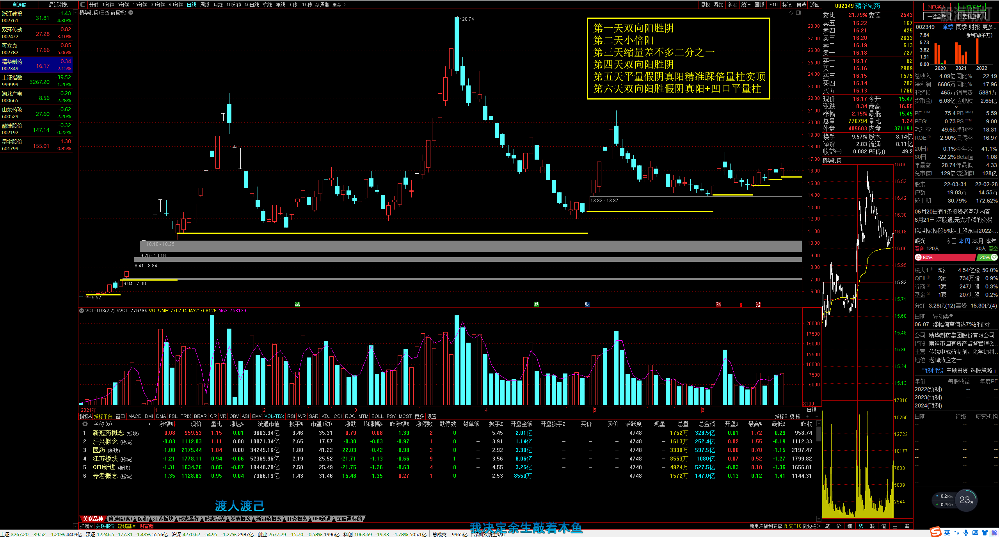Click the diamond icon at chart top-right
Viewport: 999px width, 537px height.
pyautogui.click(x=791, y=13)
